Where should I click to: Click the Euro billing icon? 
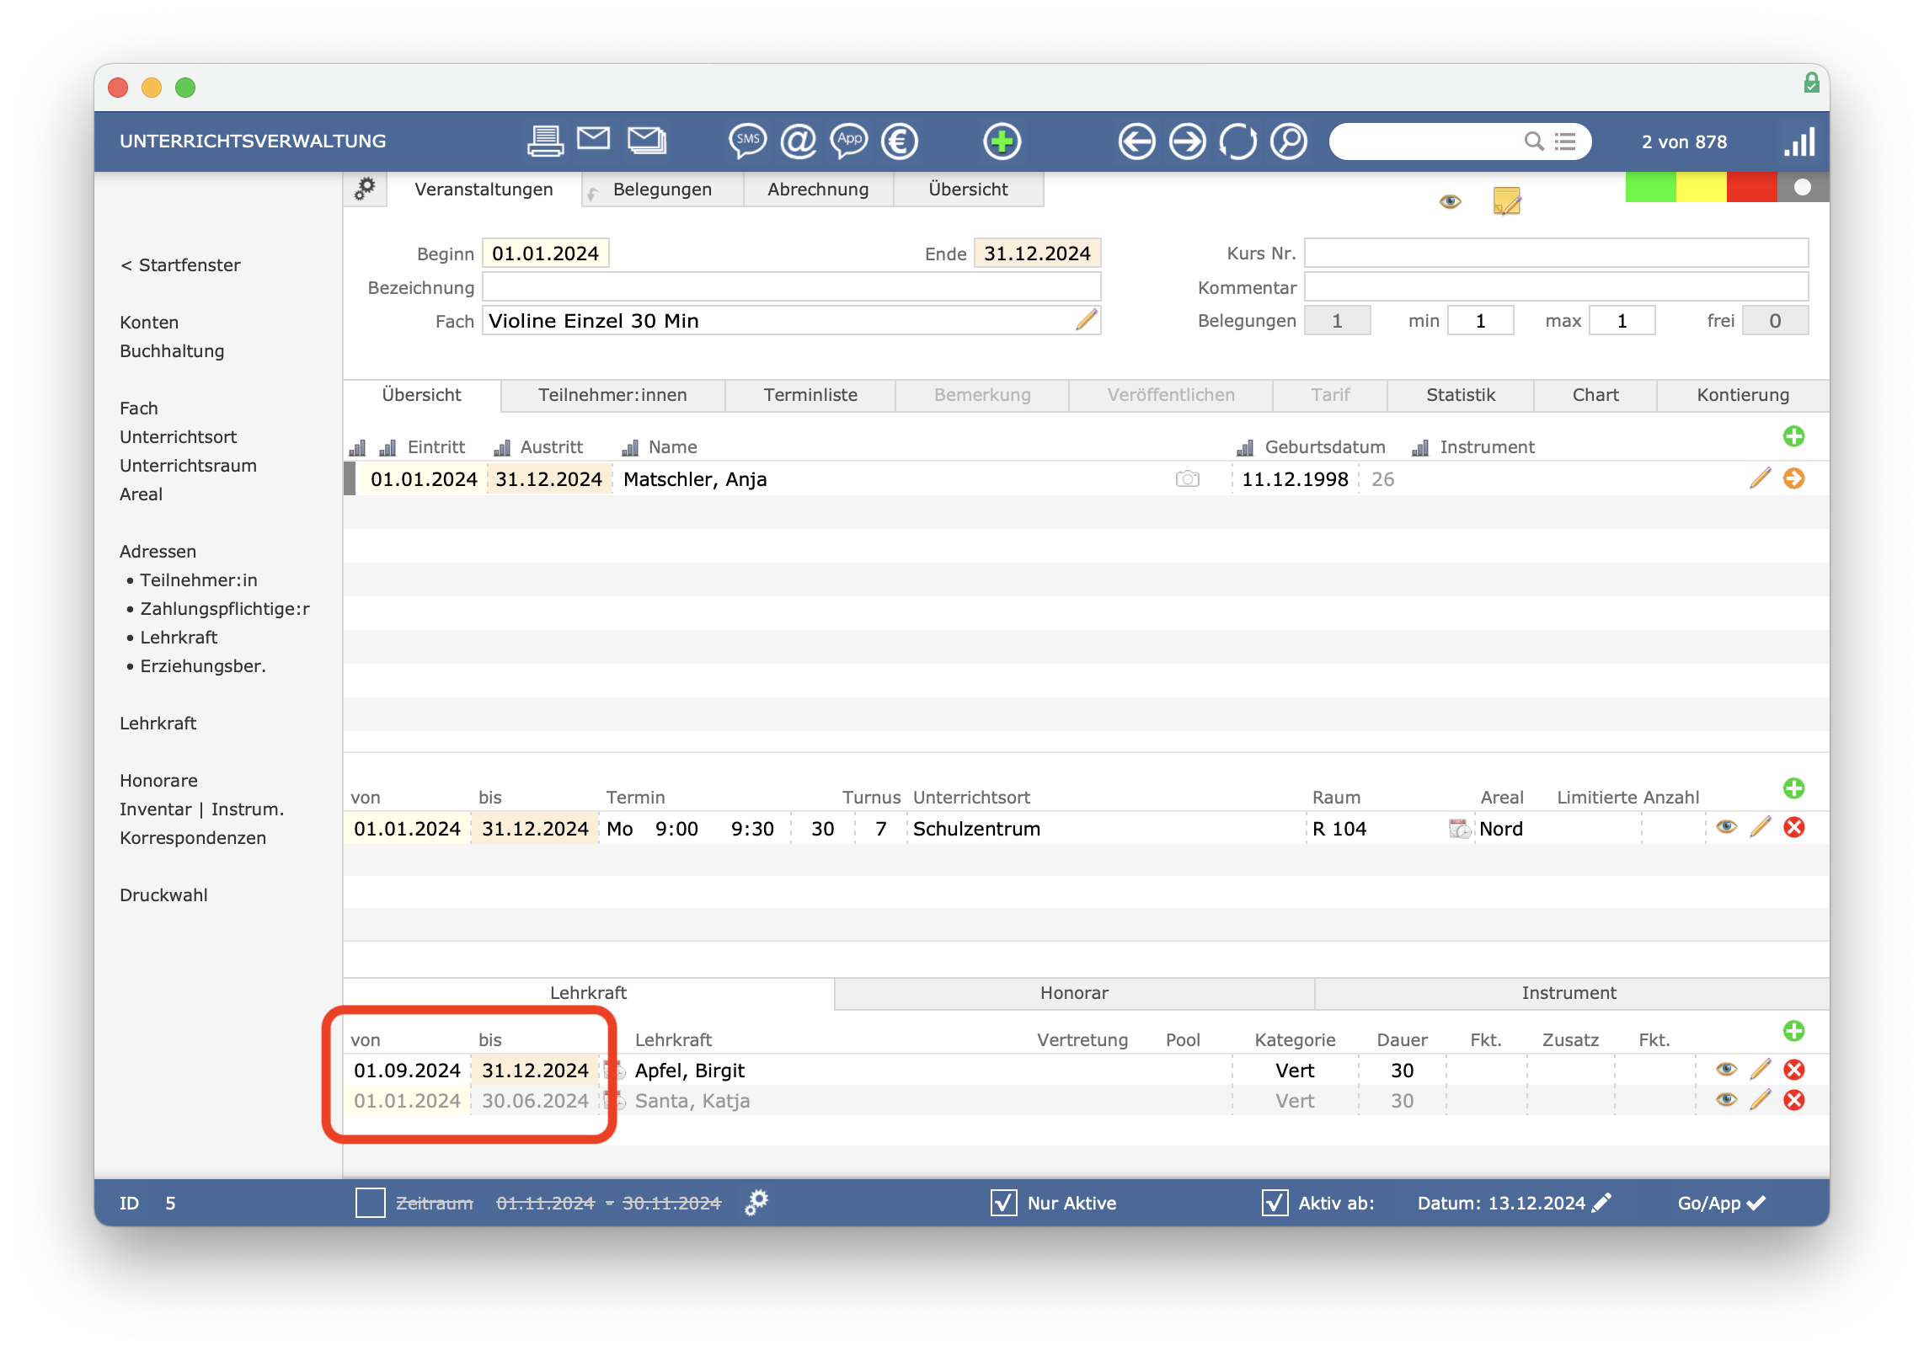click(899, 141)
